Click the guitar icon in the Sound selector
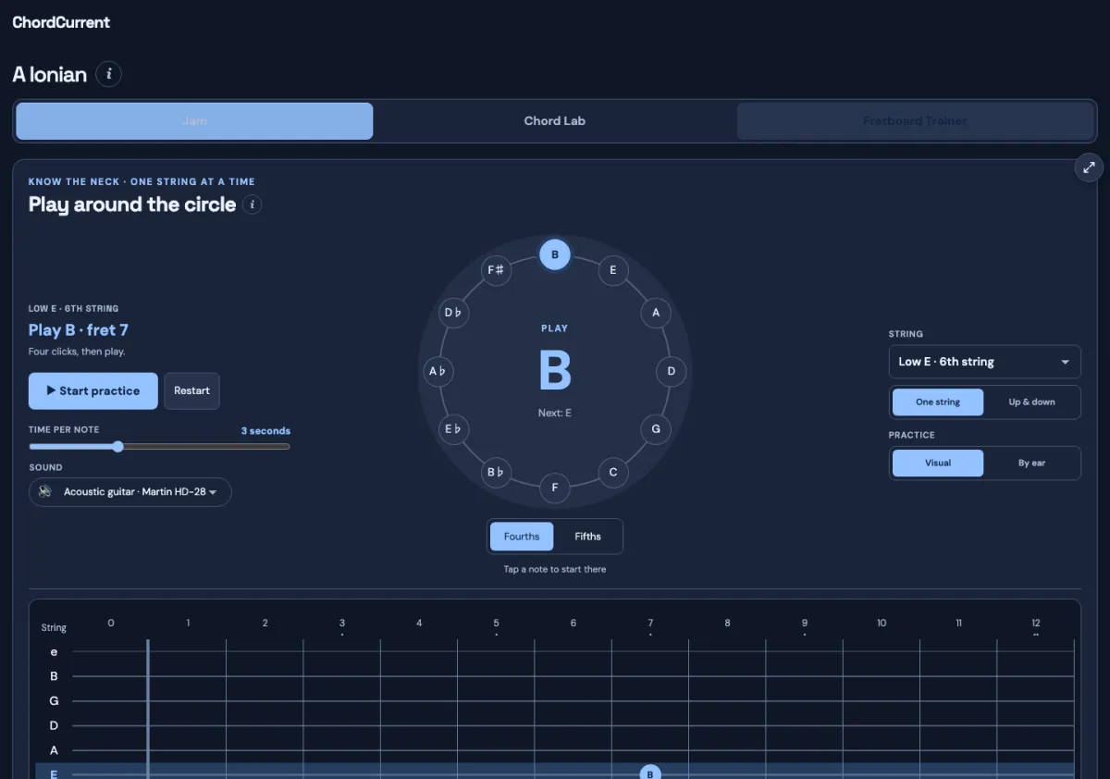The width and height of the screenshot is (1110, 779). click(44, 492)
